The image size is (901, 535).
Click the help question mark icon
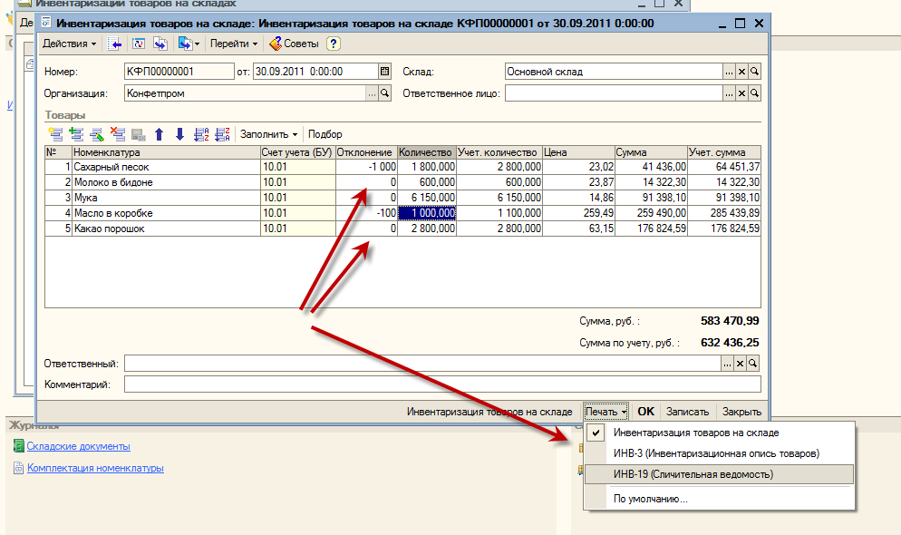click(x=333, y=44)
